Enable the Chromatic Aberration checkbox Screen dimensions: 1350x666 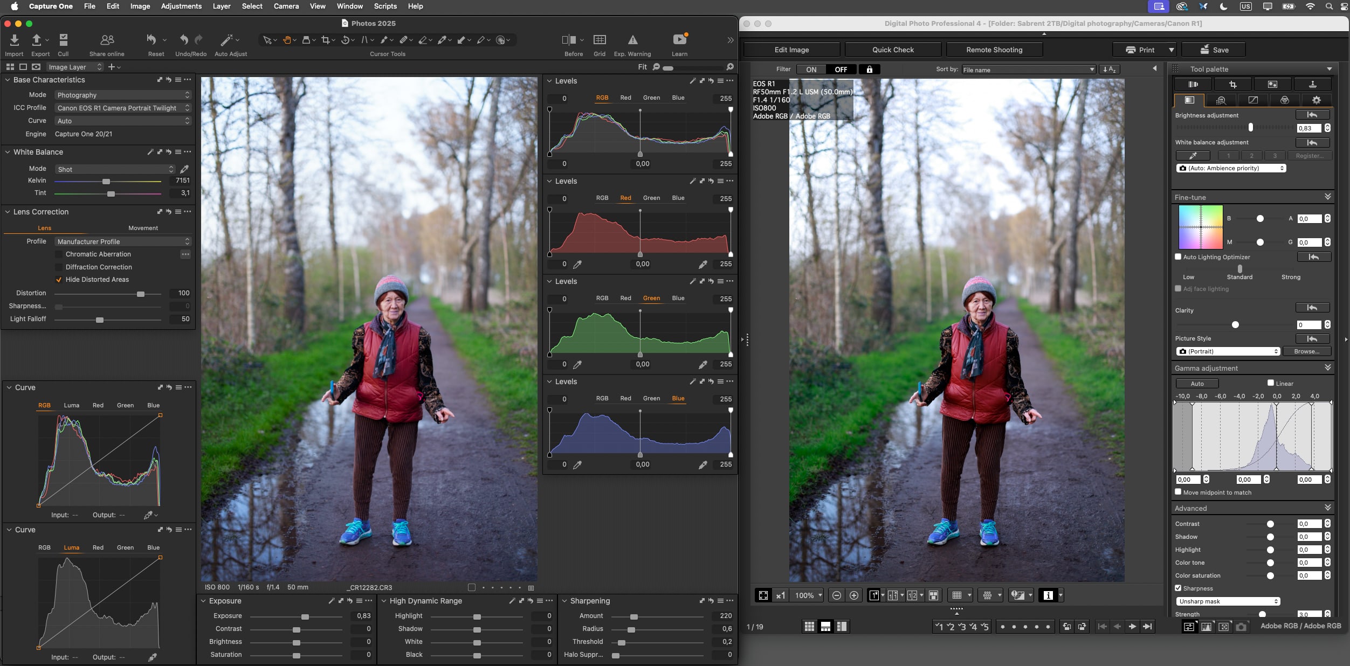point(59,254)
